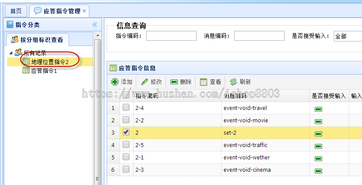This screenshot has height=185, width=362.
Task: Click the green plus 添加 icon
Action: [x=115, y=82]
